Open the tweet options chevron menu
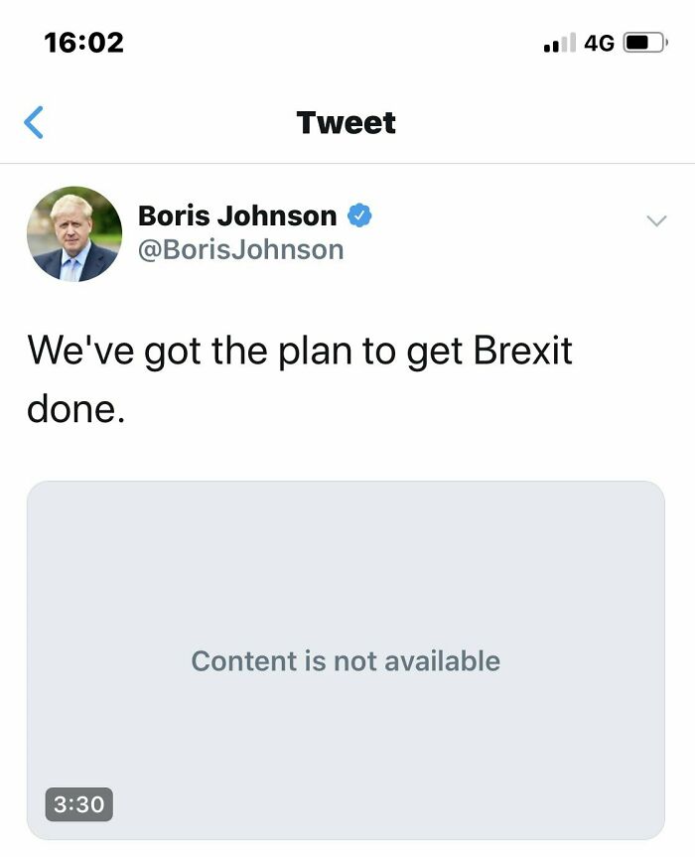The width and height of the screenshot is (695, 857). click(655, 220)
